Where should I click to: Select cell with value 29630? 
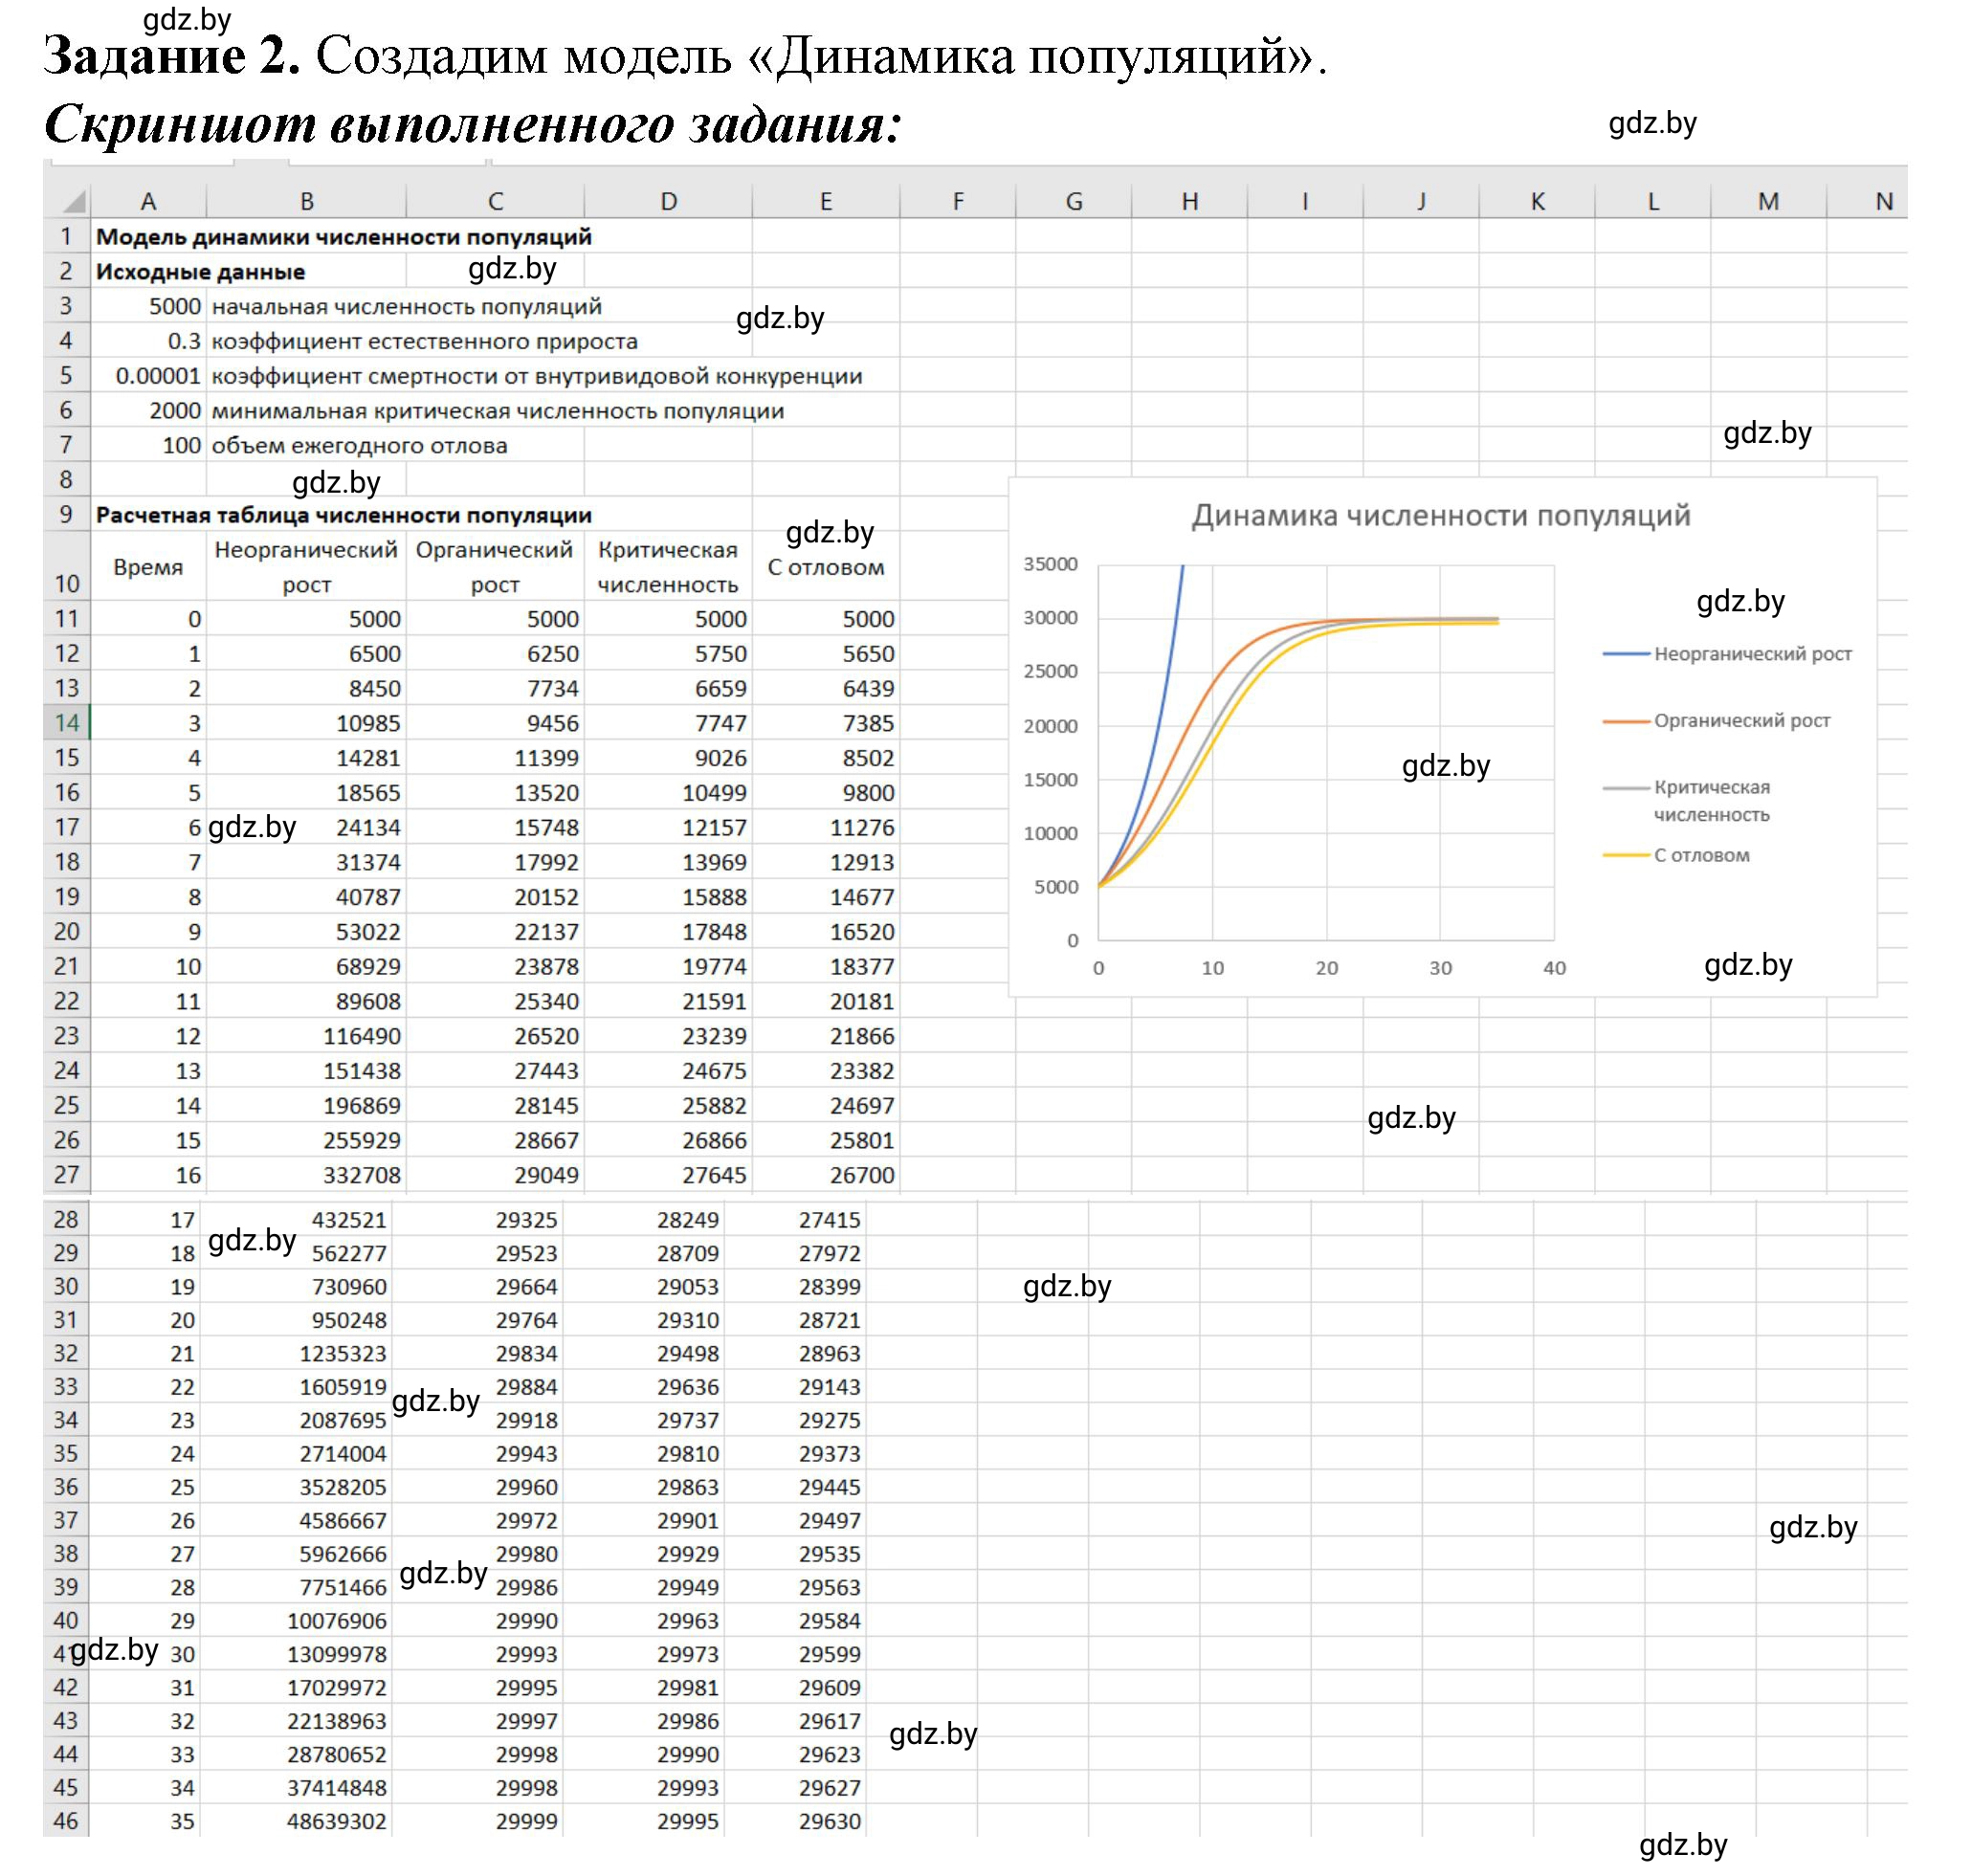point(794,1820)
